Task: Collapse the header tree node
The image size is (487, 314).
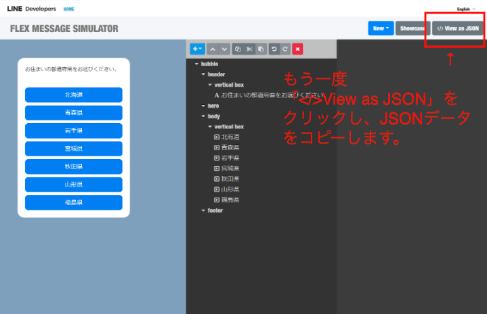Action: (x=203, y=74)
